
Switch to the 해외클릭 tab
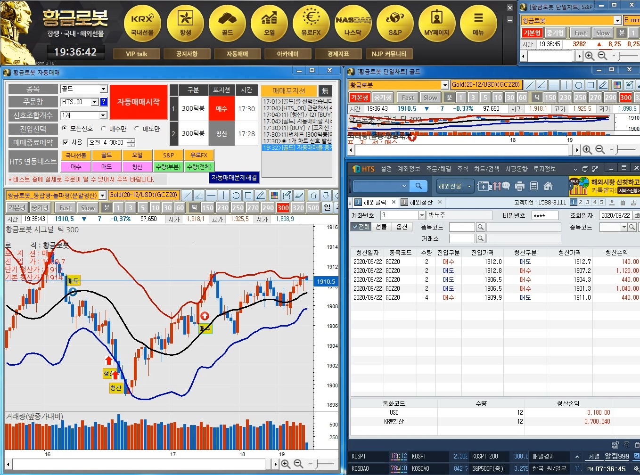pyautogui.click(x=375, y=202)
